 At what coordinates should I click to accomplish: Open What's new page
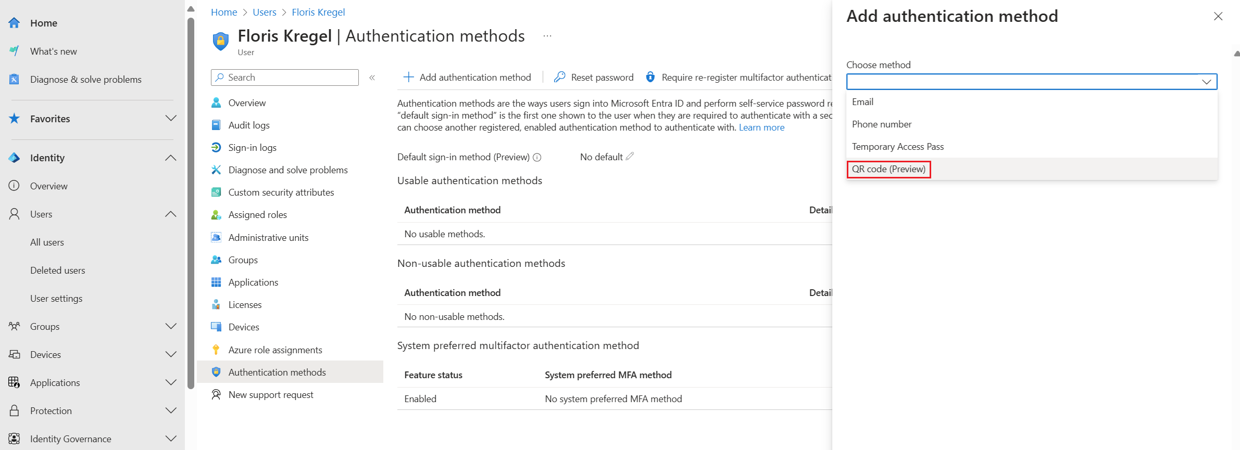pyautogui.click(x=54, y=51)
